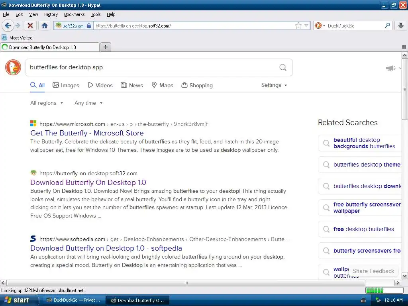
Task: Switch to DuckDuckGo — Privac... taskbar window
Action: [74, 300]
